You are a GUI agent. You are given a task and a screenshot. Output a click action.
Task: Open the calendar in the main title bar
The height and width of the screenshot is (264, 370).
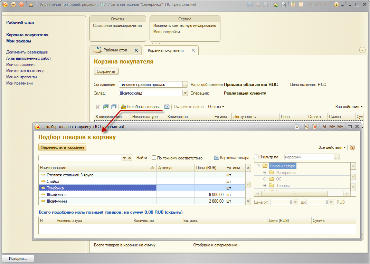(x=301, y=4)
